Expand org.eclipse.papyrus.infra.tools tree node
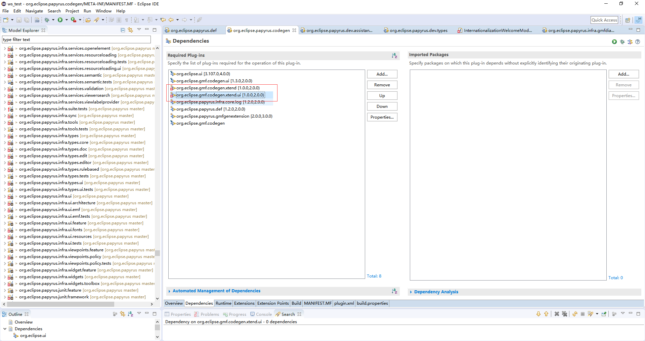Screen dimensions: 645x341 (5, 122)
